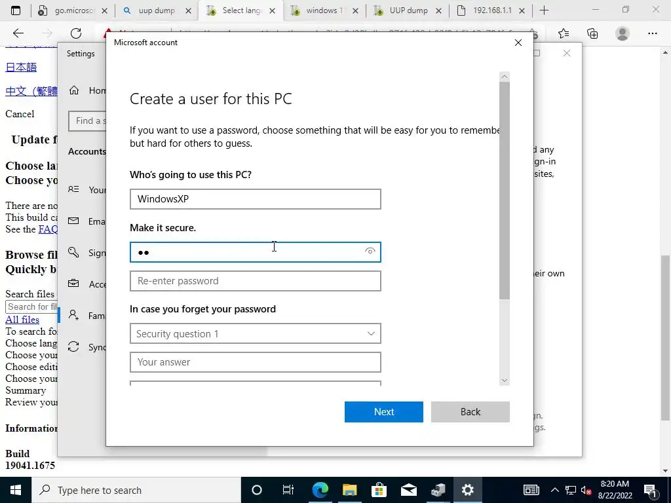Click the Your answer field
671x503 pixels.
pyautogui.click(x=256, y=362)
